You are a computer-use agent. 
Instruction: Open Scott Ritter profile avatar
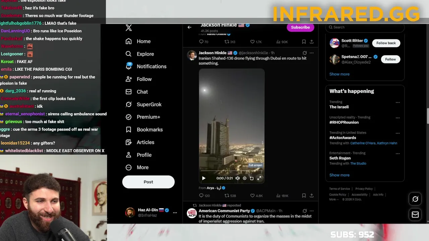coord(334,43)
